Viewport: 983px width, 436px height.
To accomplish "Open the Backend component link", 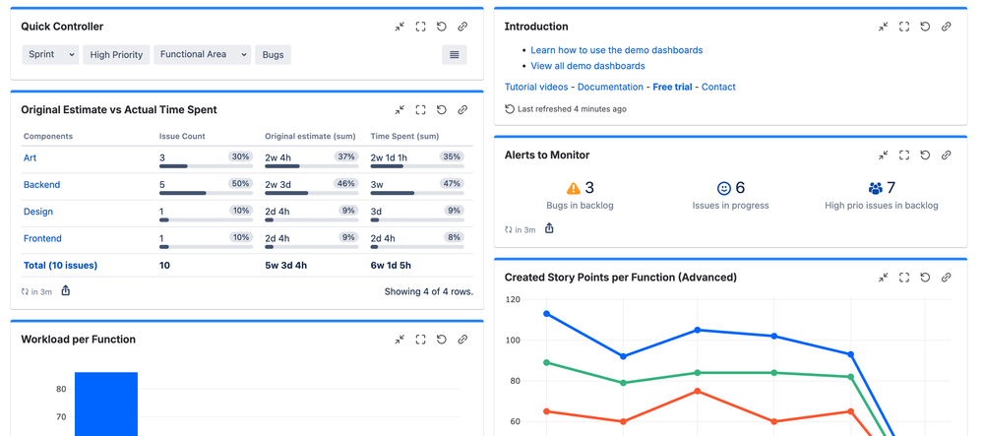I will click(x=41, y=185).
